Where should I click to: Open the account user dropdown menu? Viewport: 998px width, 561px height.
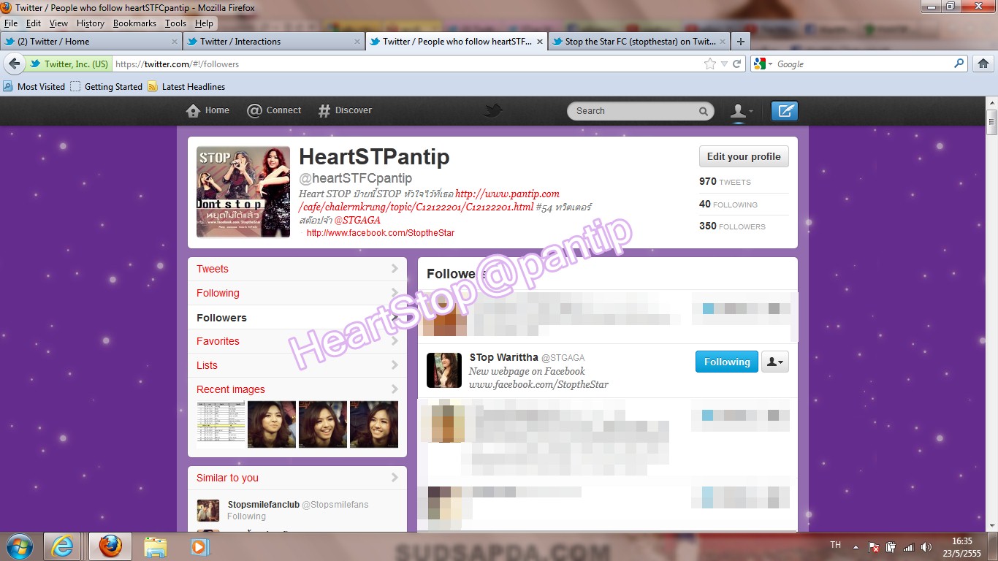coord(742,111)
